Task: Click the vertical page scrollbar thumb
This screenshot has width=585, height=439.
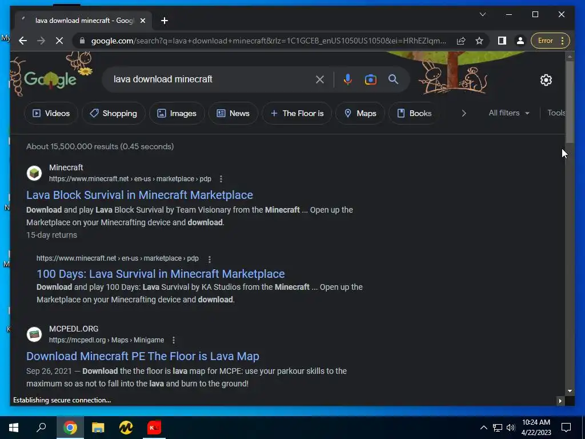Action: (x=570, y=102)
